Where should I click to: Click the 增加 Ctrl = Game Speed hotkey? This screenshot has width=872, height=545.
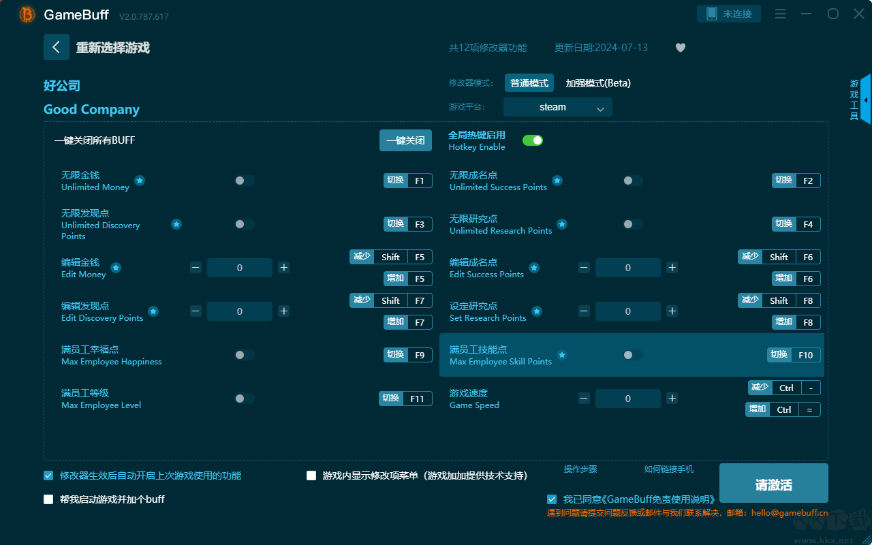[x=783, y=409]
